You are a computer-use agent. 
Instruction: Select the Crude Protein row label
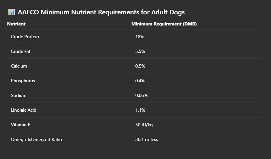[25, 37]
